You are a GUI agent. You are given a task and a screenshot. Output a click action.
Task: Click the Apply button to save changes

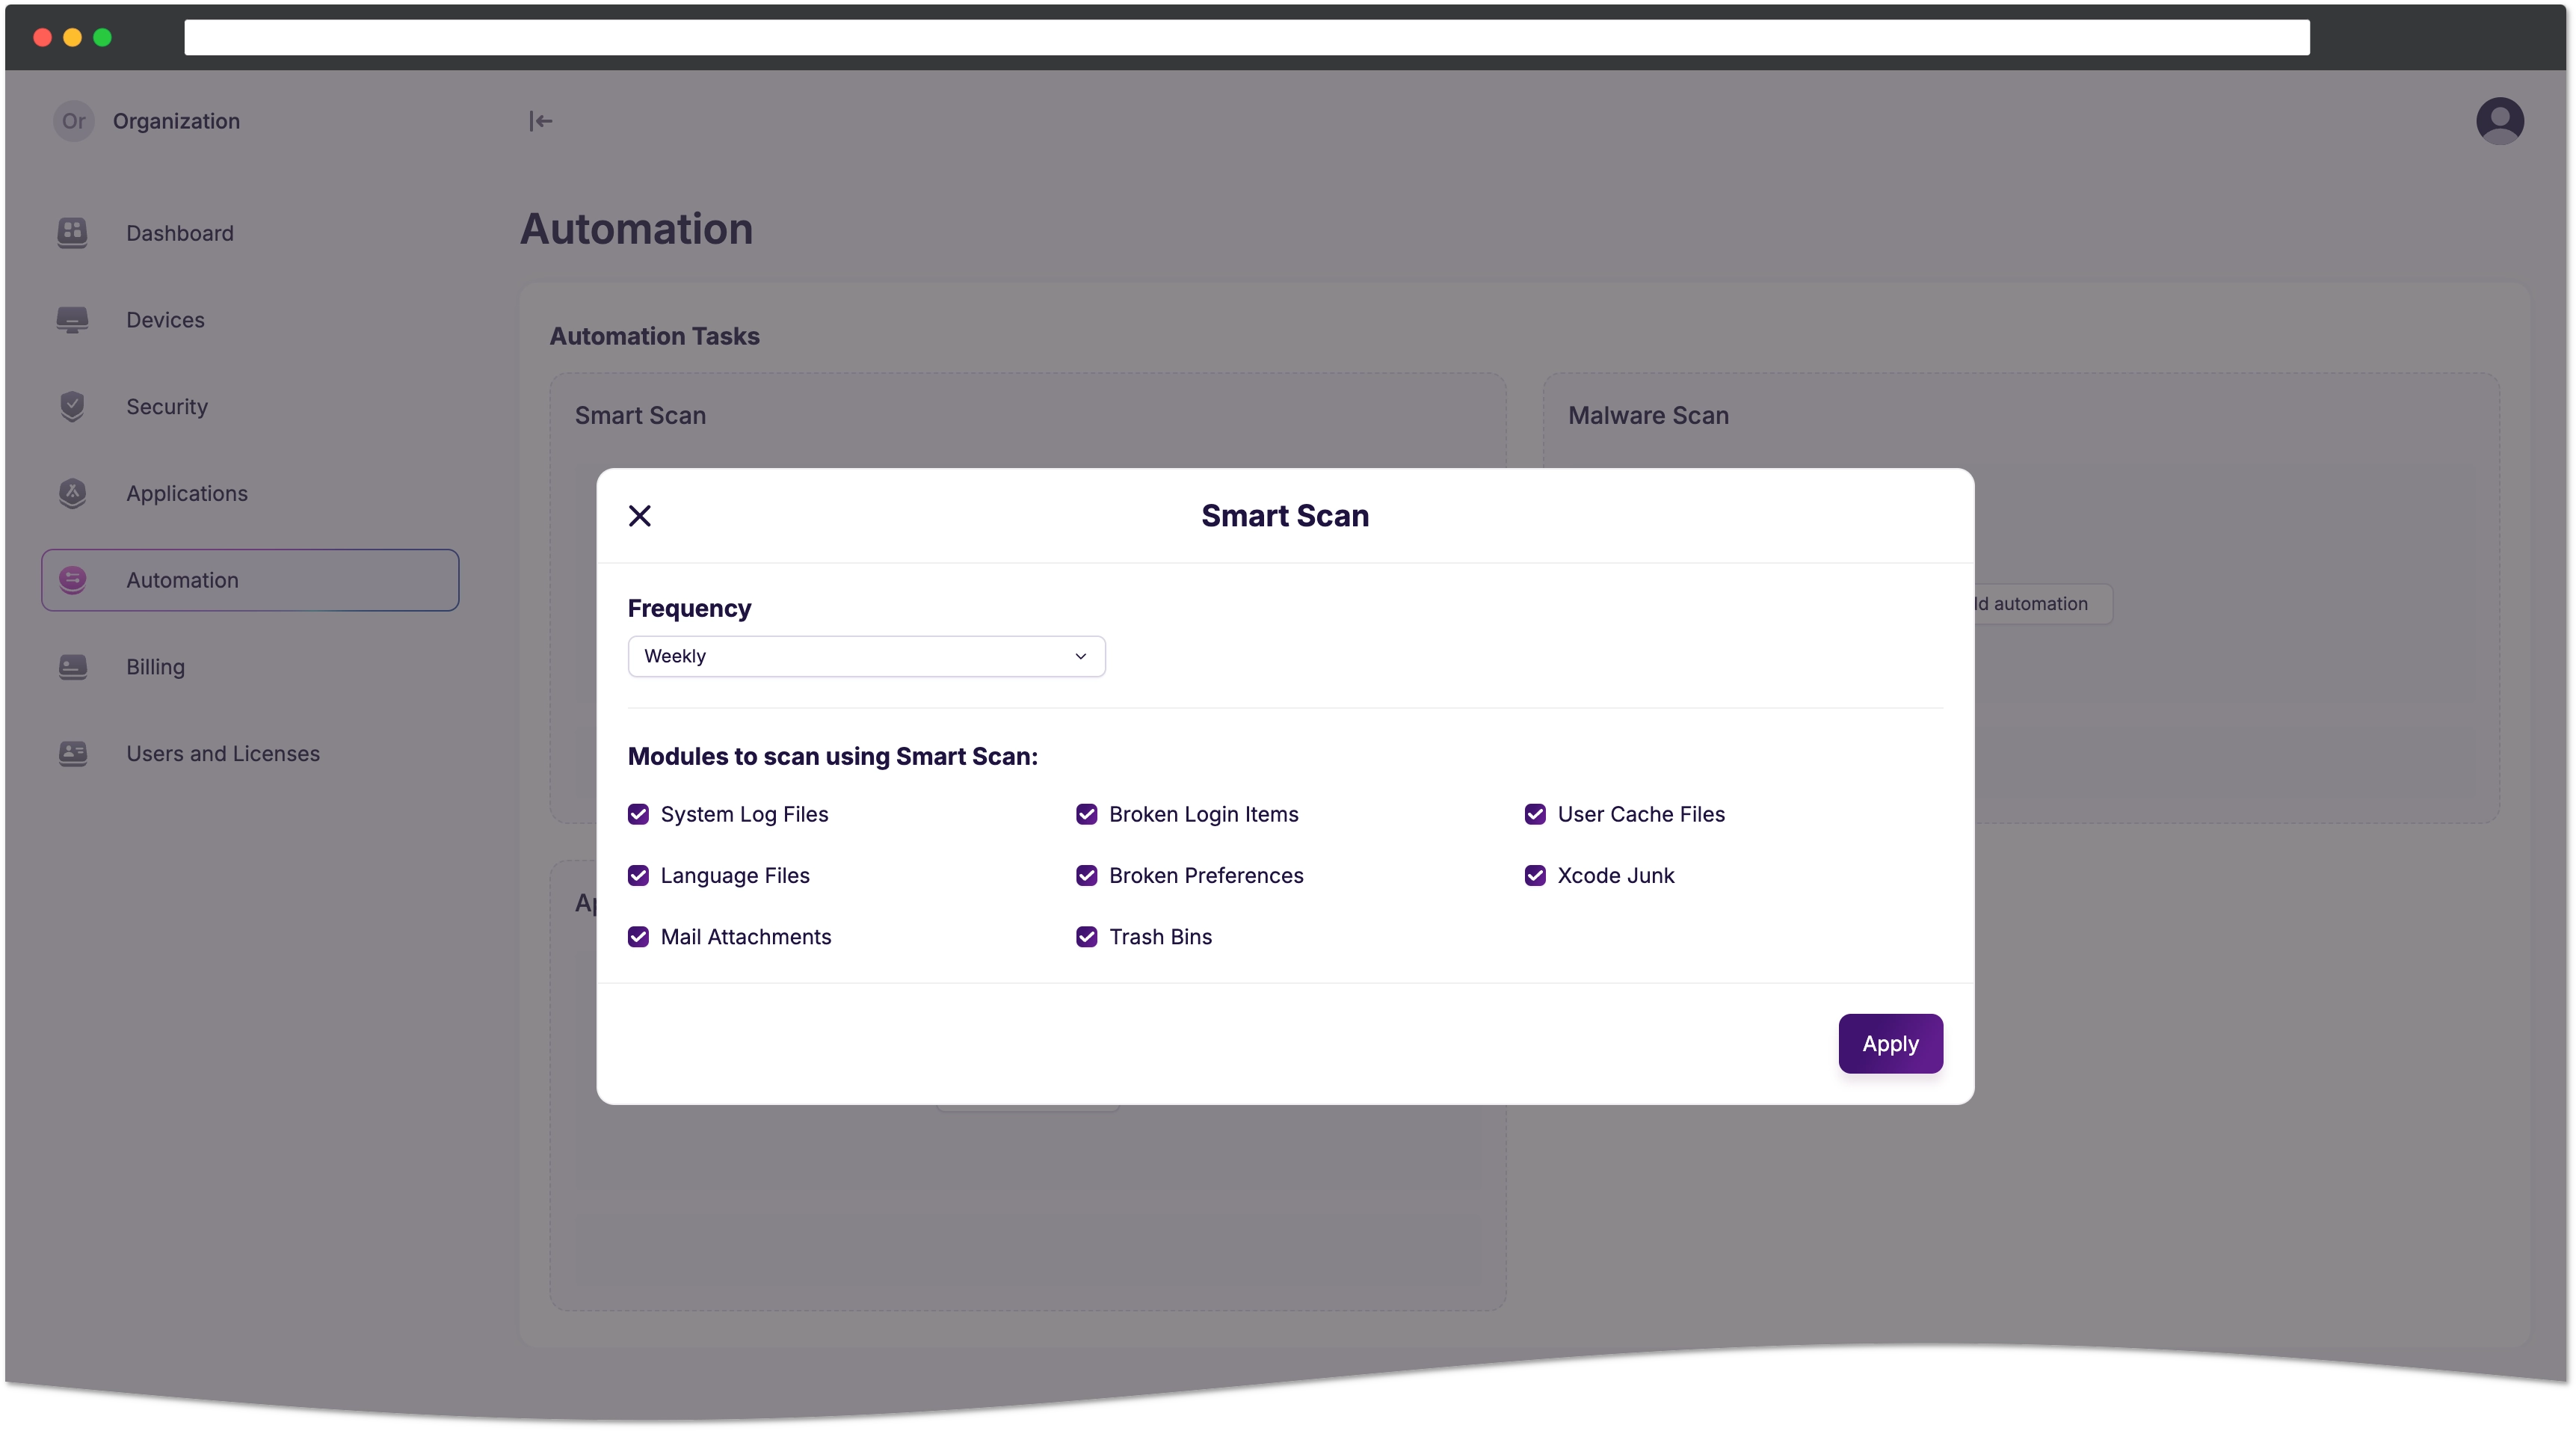[x=1891, y=1043]
